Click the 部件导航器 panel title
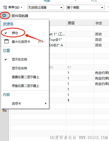 pyautogui.click(x=20, y=16)
